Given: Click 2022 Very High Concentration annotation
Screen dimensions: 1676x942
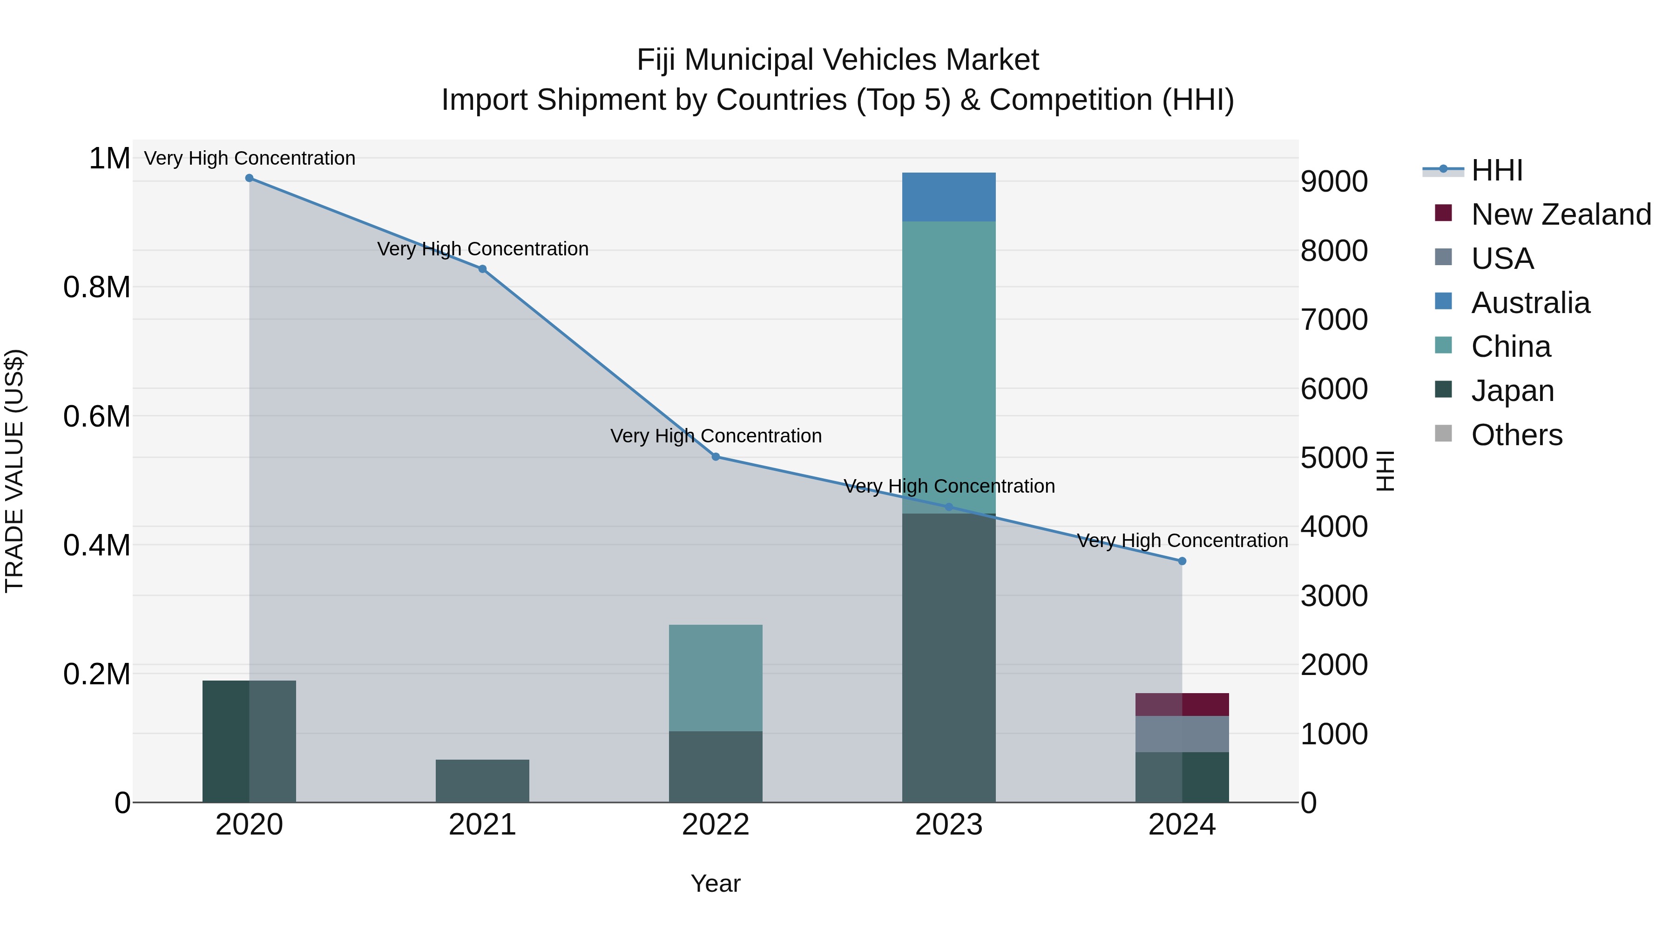Looking at the screenshot, I should 716,436.
